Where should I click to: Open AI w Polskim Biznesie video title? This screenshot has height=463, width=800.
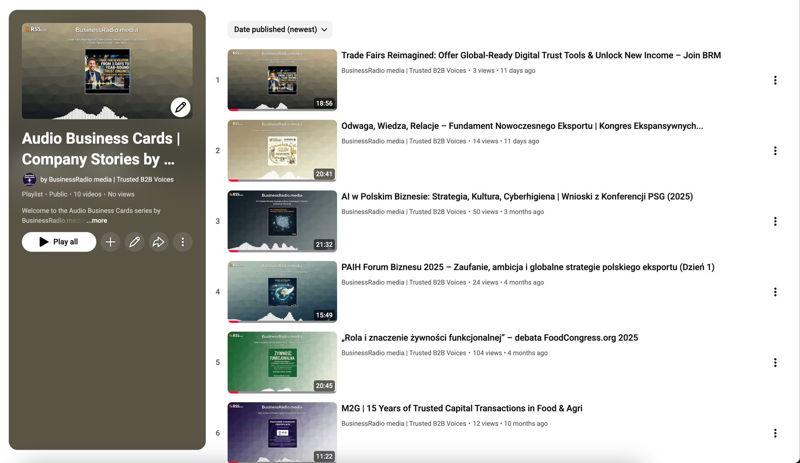pos(517,197)
